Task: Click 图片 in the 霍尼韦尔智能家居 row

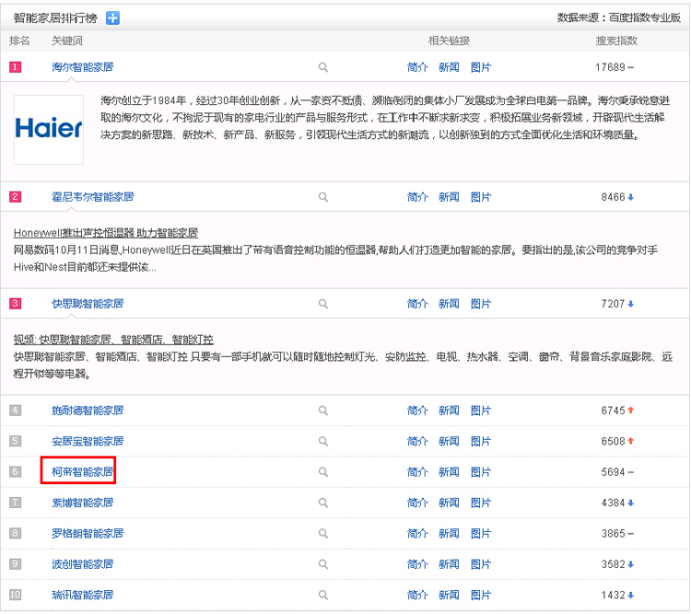Action: [x=481, y=196]
